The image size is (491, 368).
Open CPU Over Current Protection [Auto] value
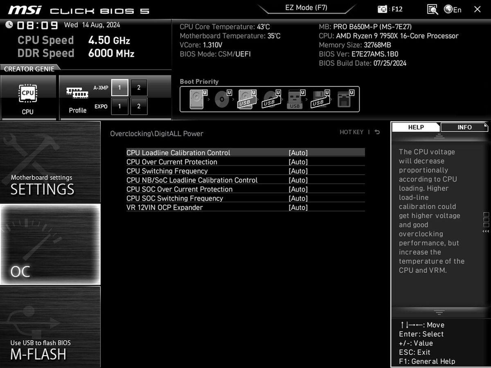298,162
